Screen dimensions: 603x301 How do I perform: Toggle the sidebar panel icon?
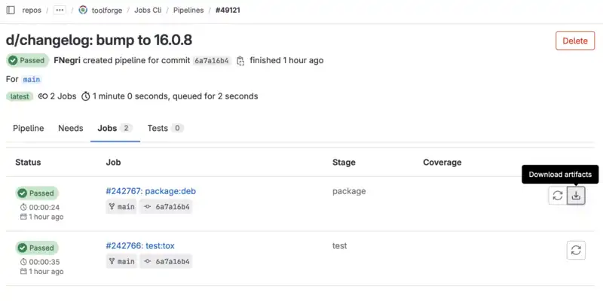click(x=11, y=10)
